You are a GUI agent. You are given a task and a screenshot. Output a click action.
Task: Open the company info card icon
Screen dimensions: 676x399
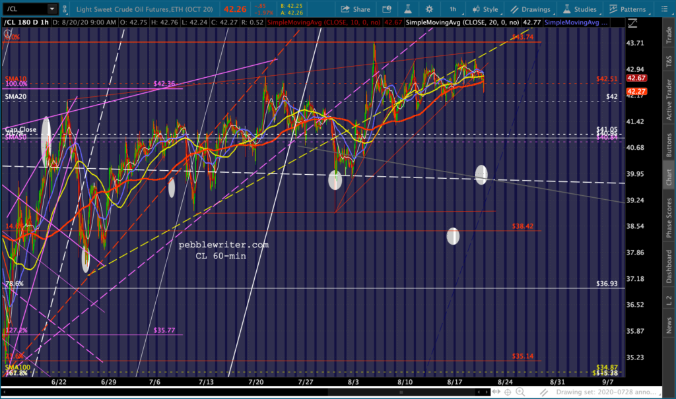387,9
